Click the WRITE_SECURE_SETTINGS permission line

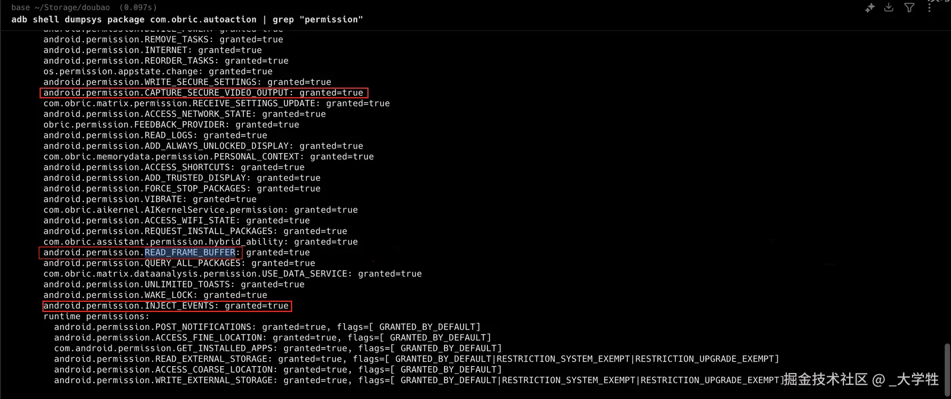[x=187, y=82]
